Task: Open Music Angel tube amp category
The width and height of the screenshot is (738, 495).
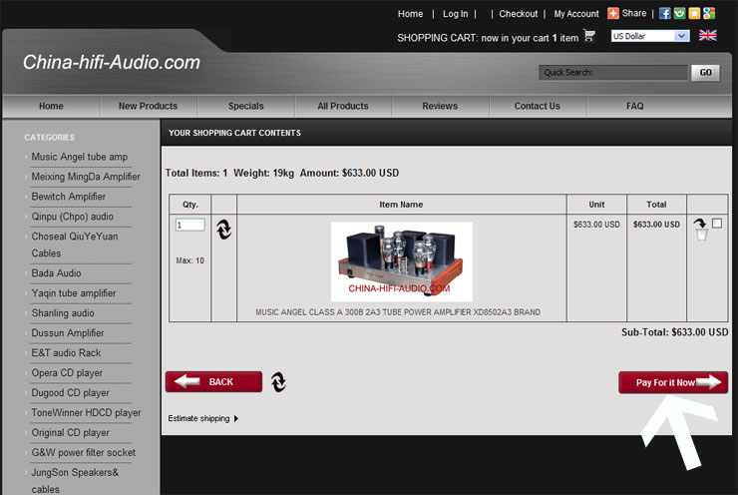Action: (x=79, y=157)
